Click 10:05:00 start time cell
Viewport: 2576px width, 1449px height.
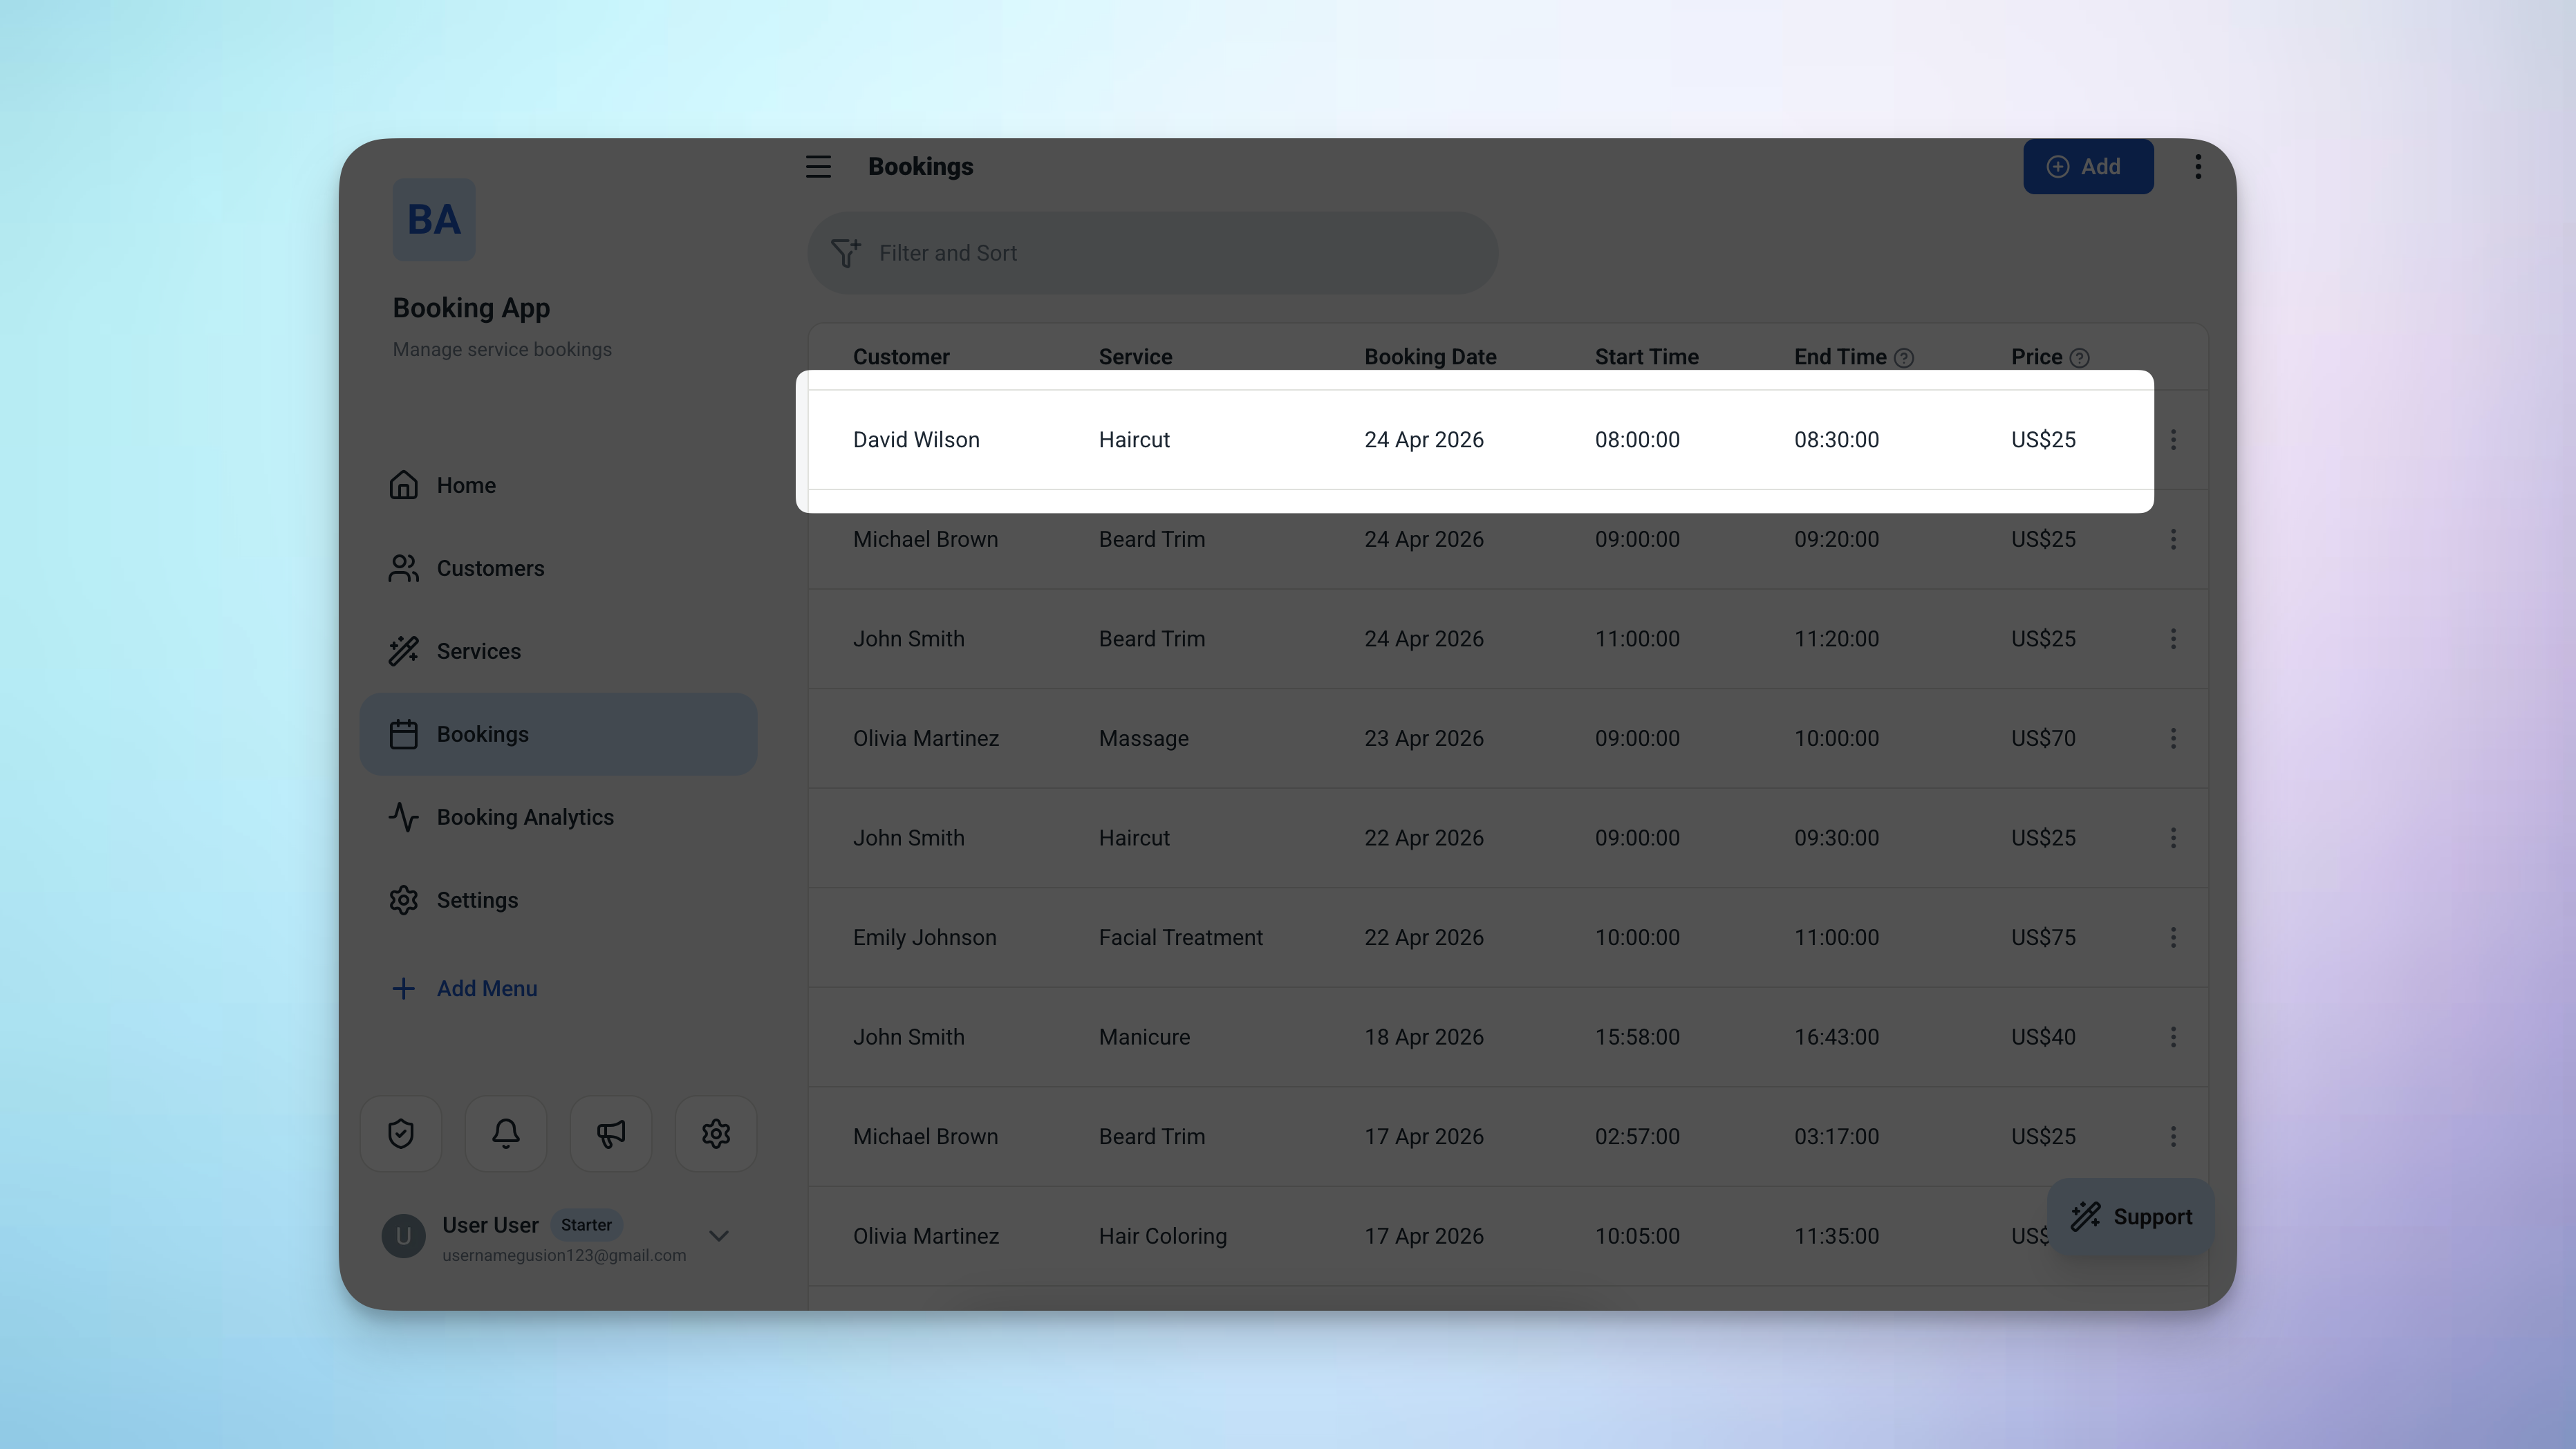coord(1637,1237)
